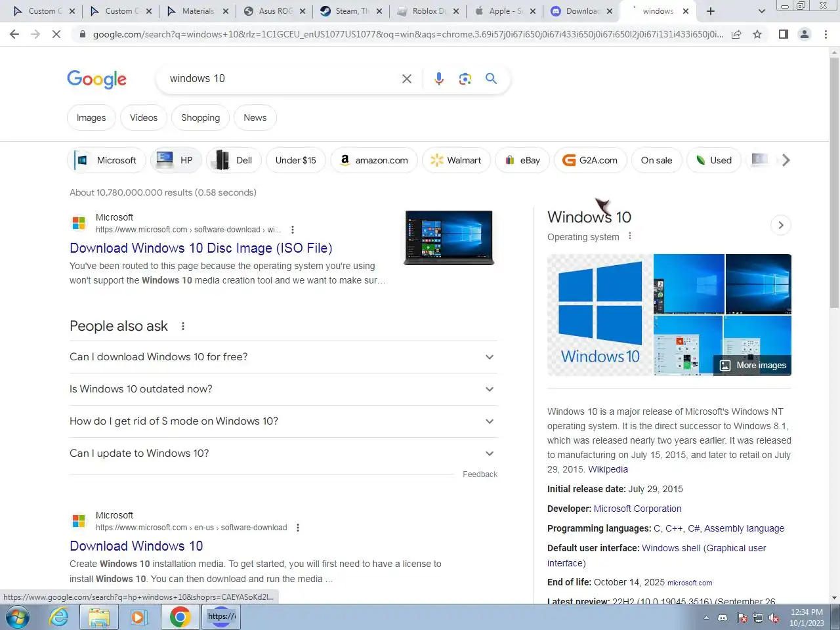Image resolution: width=840 pixels, height=630 pixels.
Task: Switch to the Apple tab
Action: point(505,11)
